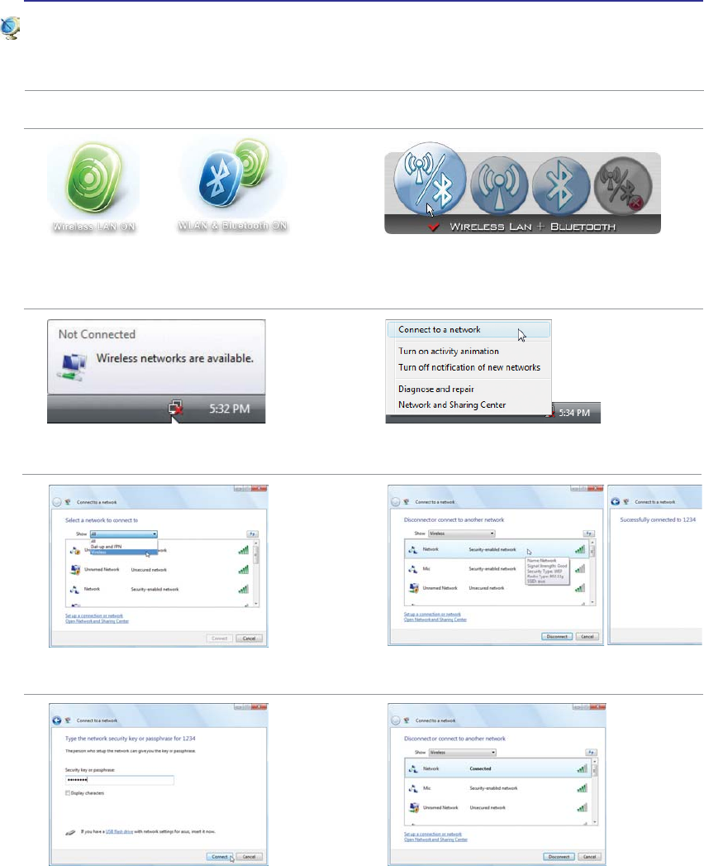Click Disconnect in the window showing Connected status
Viewport: 704px width, 866px height.
[559, 857]
